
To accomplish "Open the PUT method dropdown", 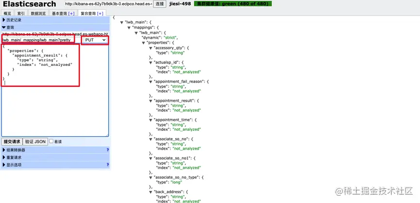I will pos(95,40).
